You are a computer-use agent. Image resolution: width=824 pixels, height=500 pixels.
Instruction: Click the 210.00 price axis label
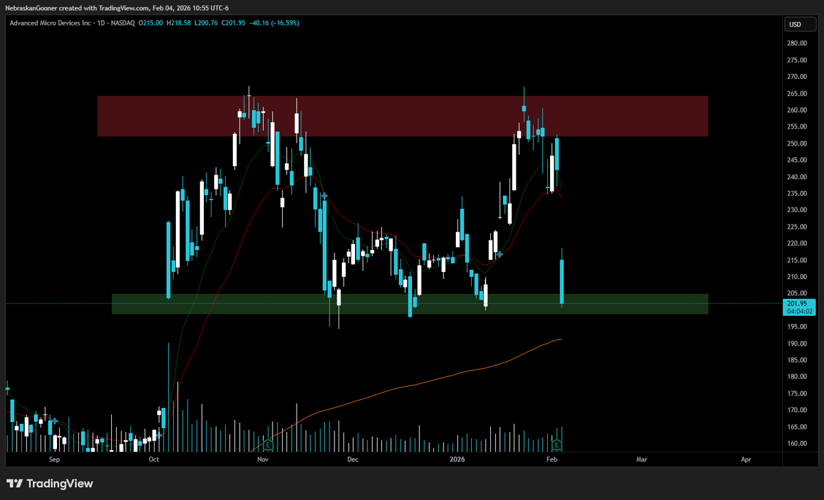click(x=797, y=277)
